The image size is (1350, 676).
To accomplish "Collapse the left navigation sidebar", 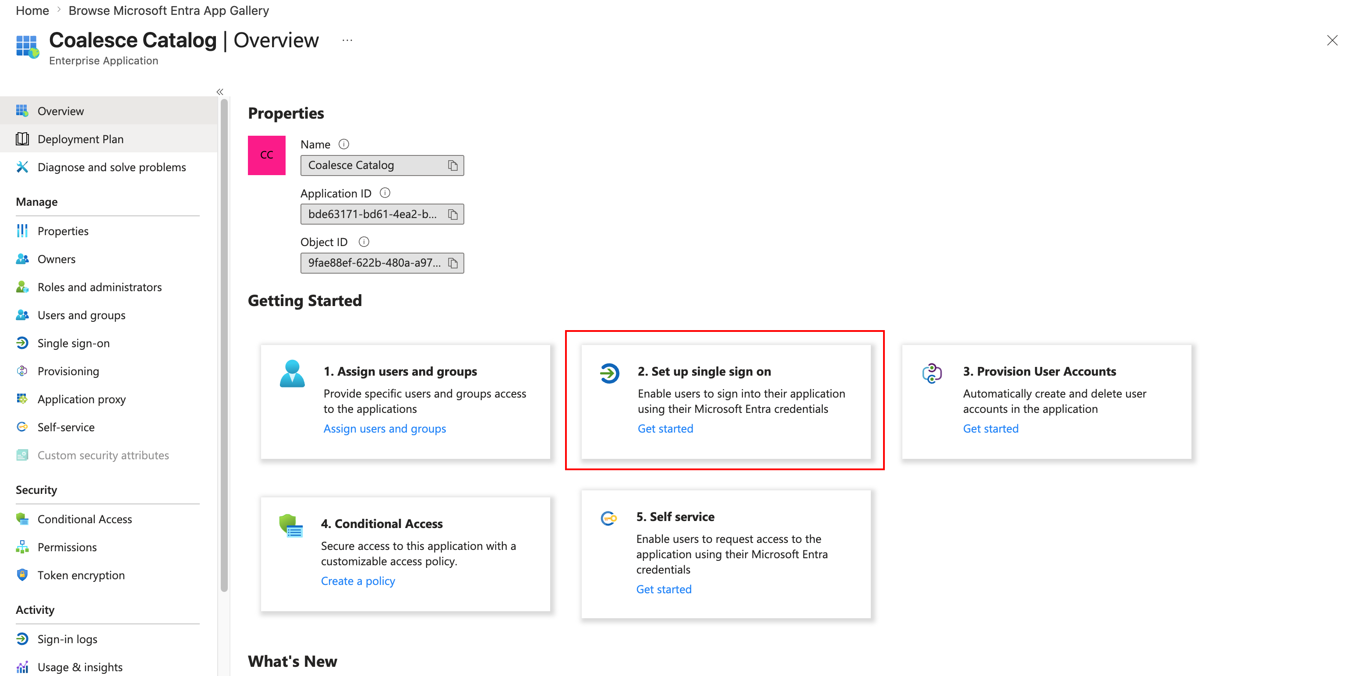I will tap(219, 92).
